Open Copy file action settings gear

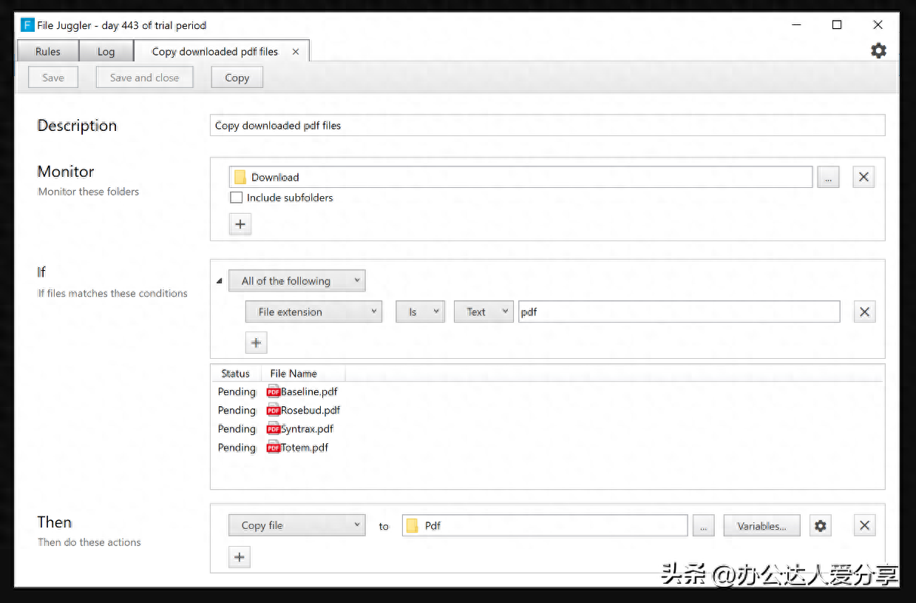[820, 526]
